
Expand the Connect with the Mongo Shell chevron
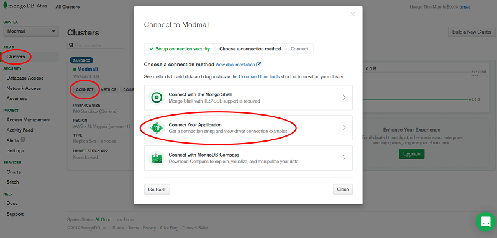(344, 98)
